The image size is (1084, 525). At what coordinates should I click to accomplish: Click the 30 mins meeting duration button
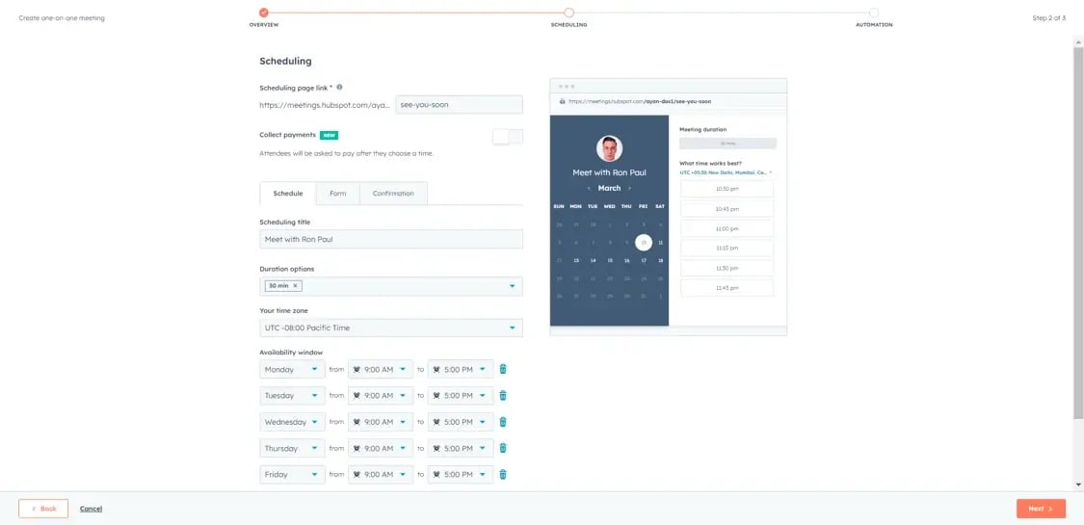[728, 144]
